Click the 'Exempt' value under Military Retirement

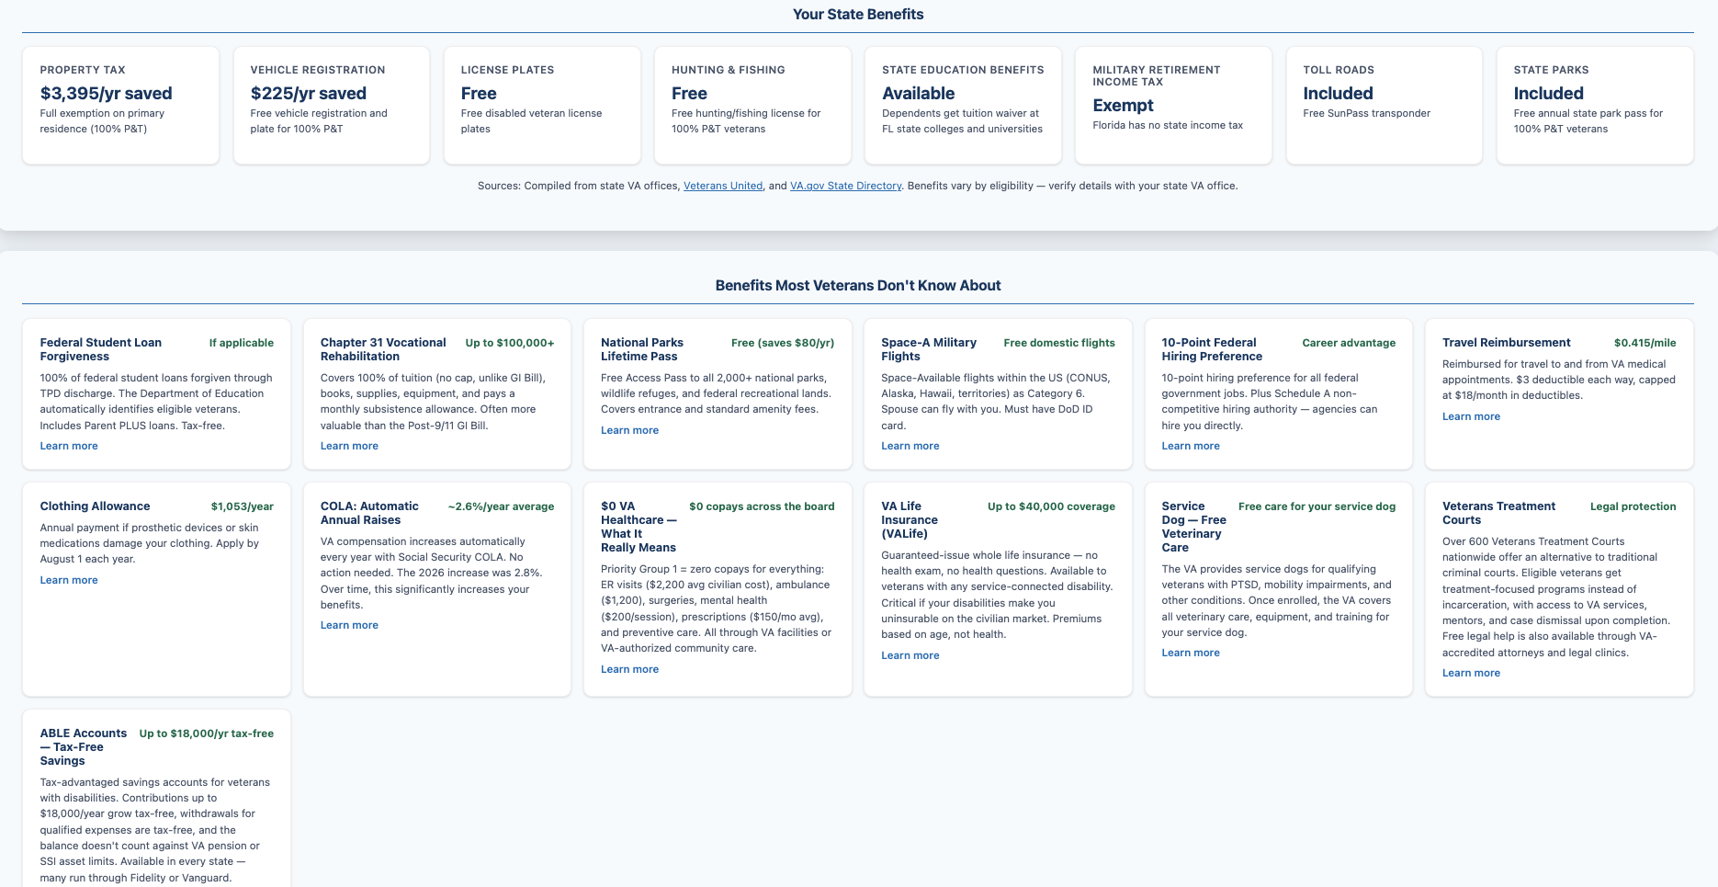point(1123,105)
